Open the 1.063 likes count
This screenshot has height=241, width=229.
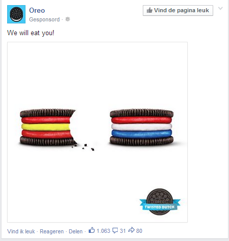[104, 231]
